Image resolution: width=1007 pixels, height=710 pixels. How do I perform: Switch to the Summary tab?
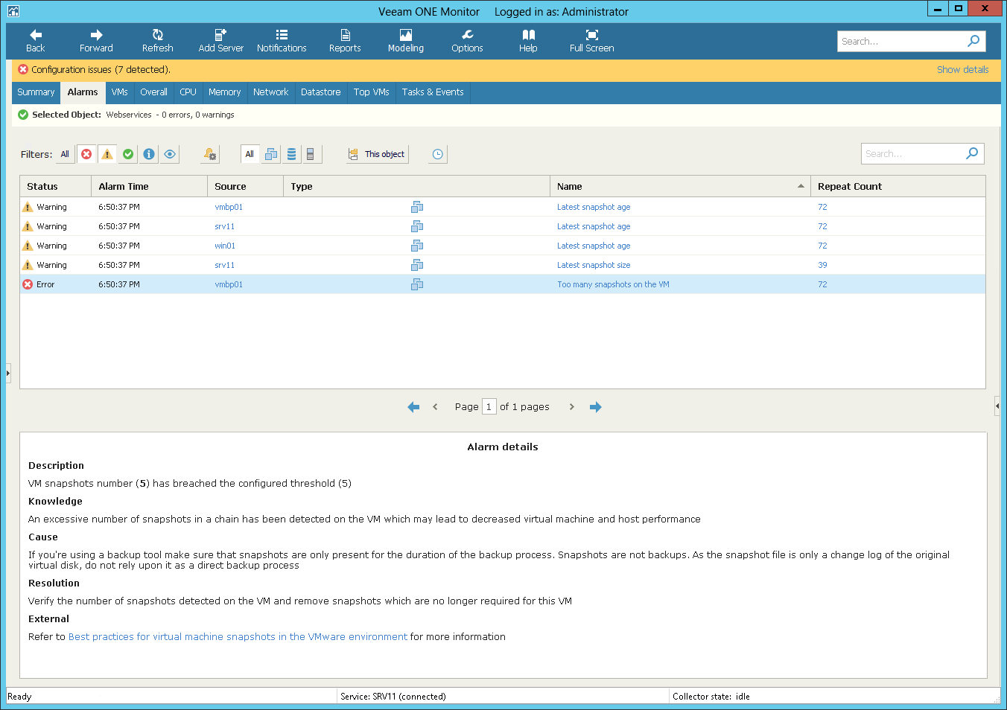[36, 92]
